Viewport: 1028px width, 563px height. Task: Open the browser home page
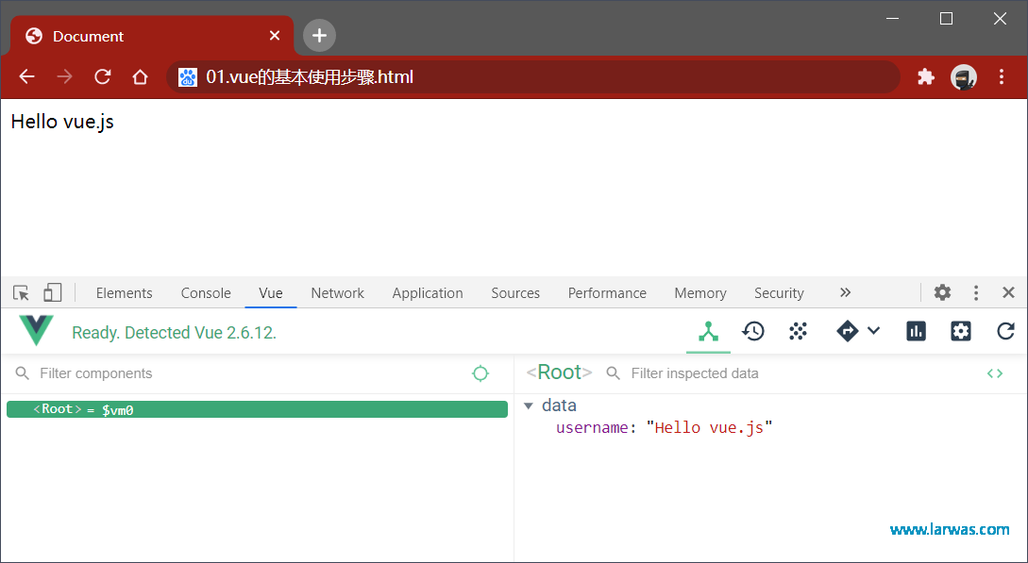tap(140, 76)
